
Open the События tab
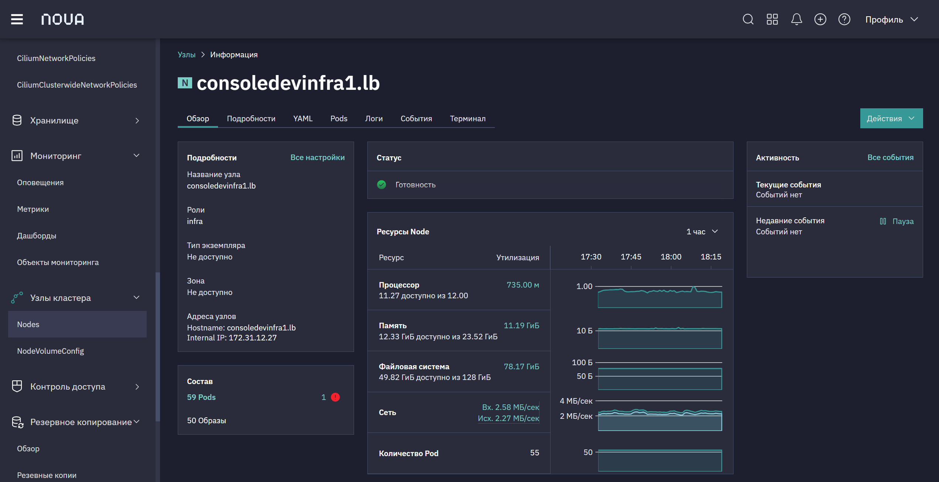click(416, 118)
